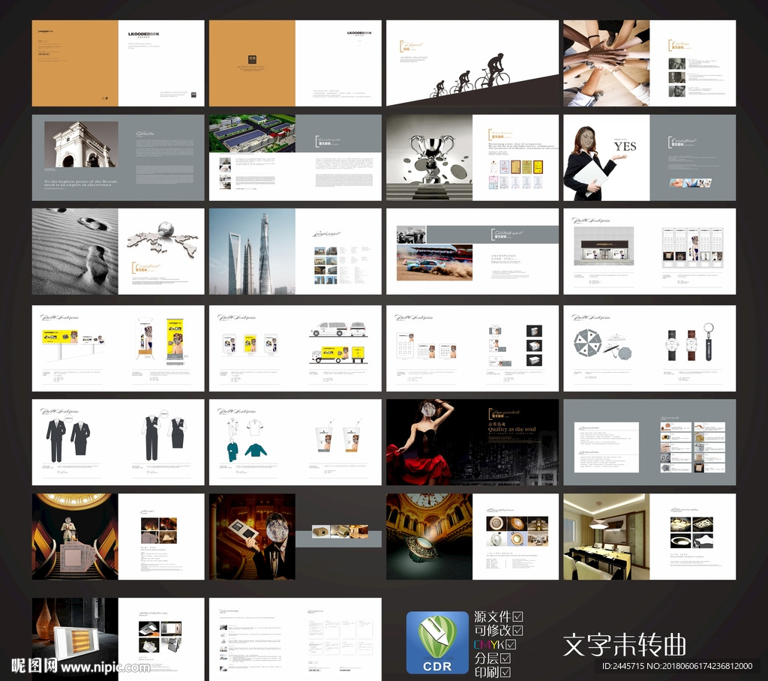Toggle the 印刷 checkbox

point(505,673)
